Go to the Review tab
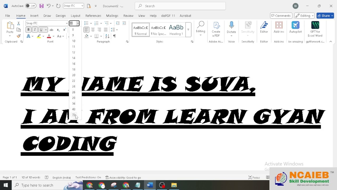Viewport: 337px width, 190px height. point(128,16)
